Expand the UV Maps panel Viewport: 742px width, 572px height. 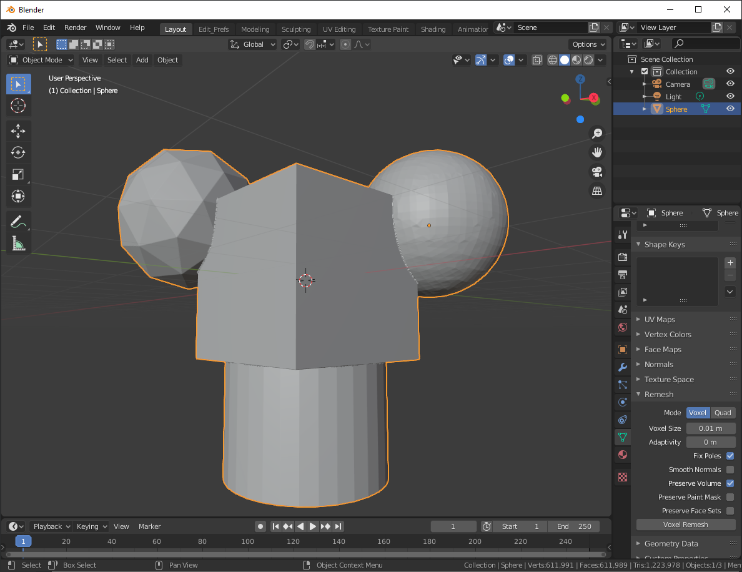point(660,319)
